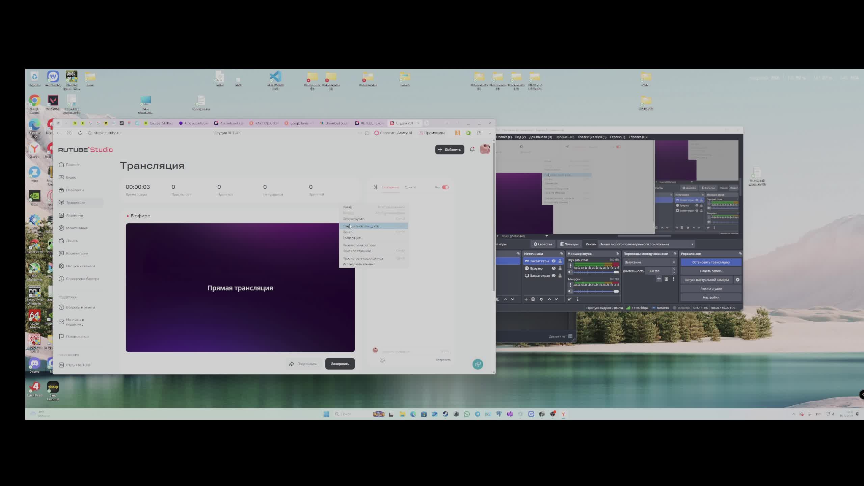Click the notification bell in RUTUBE Studio
Image resolution: width=864 pixels, height=486 pixels.
(x=472, y=150)
